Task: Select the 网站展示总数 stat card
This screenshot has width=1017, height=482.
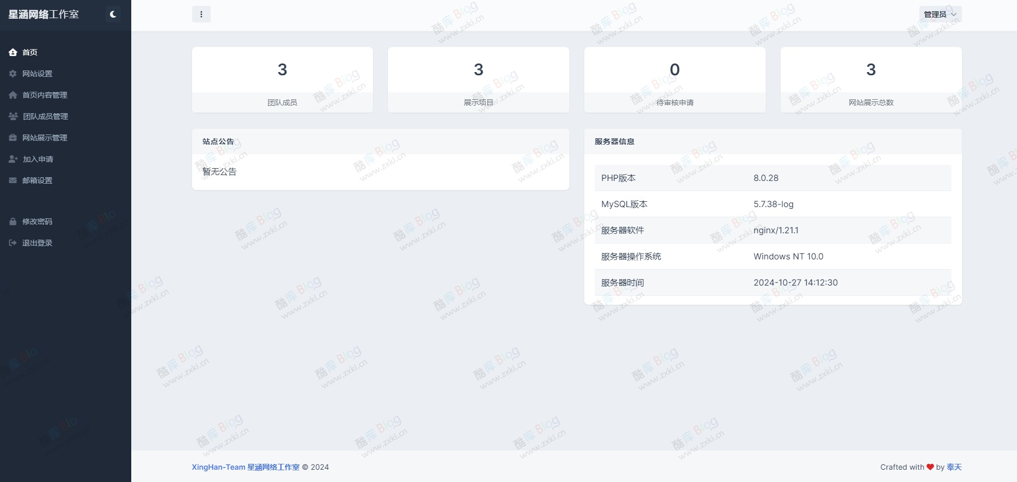Action: point(871,79)
